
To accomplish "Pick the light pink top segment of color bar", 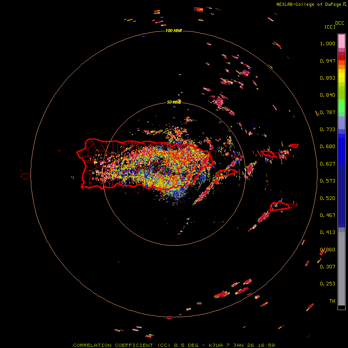I will (x=341, y=41).
